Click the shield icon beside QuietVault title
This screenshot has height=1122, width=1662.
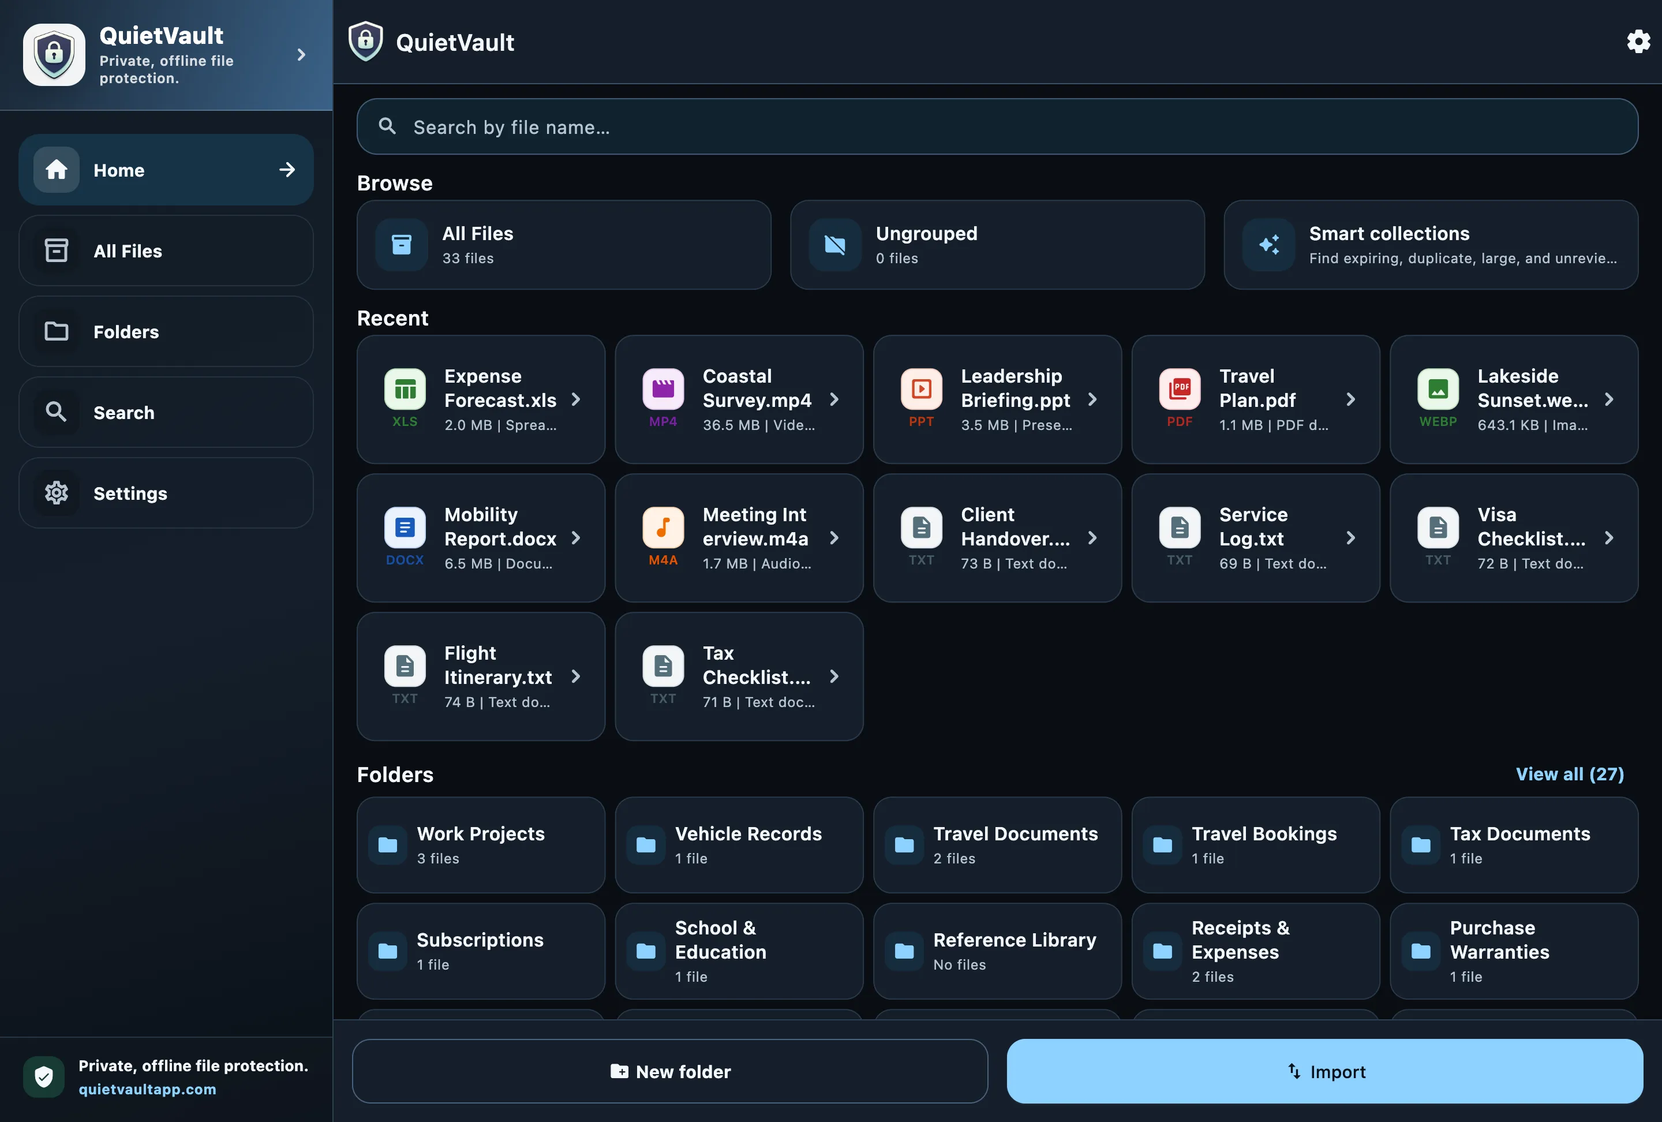click(365, 42)
